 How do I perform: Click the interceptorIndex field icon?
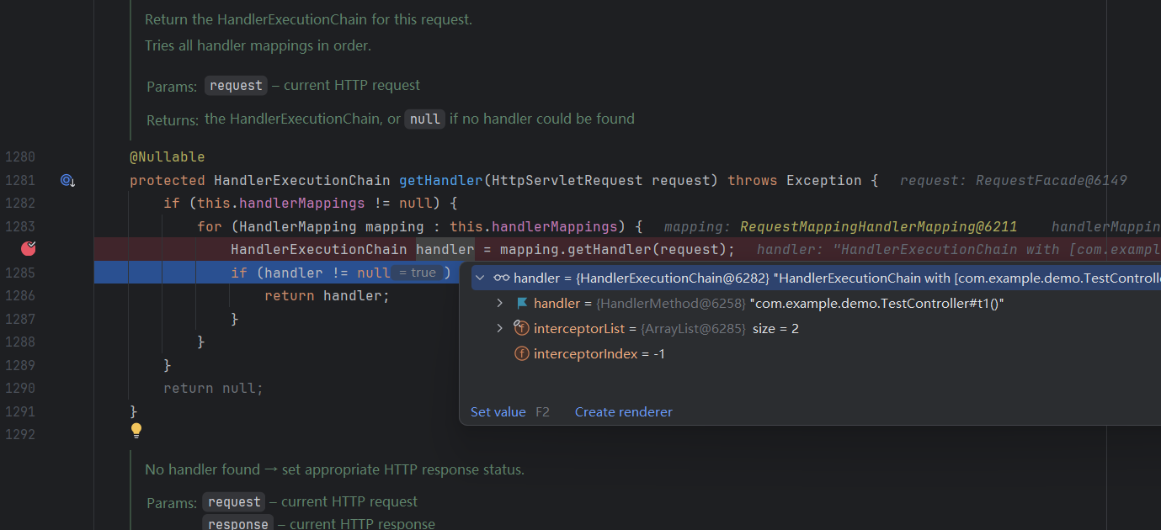522,354
